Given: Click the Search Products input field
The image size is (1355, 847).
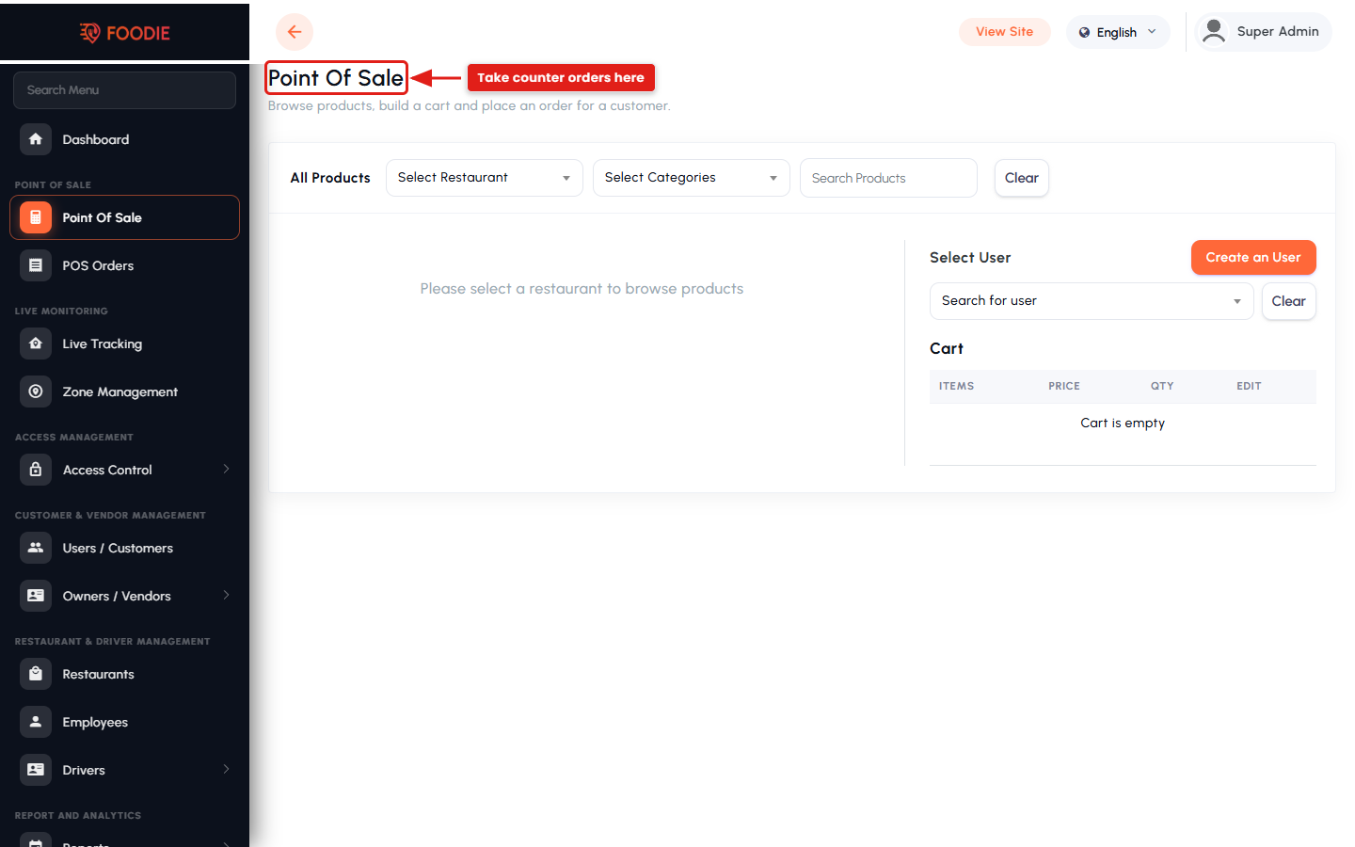Looking at the screenshot, I should [888, 178].
